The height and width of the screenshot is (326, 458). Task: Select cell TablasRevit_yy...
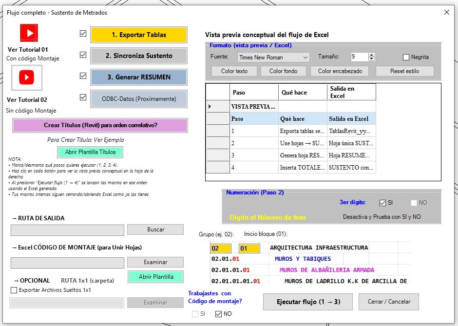[x=351, y=131]
